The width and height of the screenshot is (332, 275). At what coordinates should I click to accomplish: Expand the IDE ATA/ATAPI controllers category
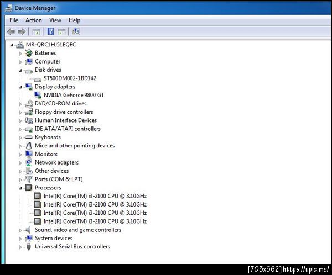pos(20,129)
